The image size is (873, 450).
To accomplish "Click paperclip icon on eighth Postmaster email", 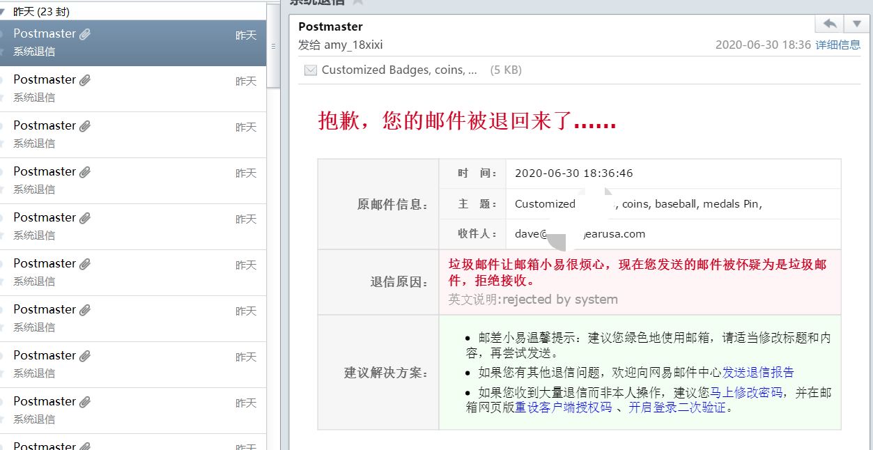I will [x=85, y=356].
